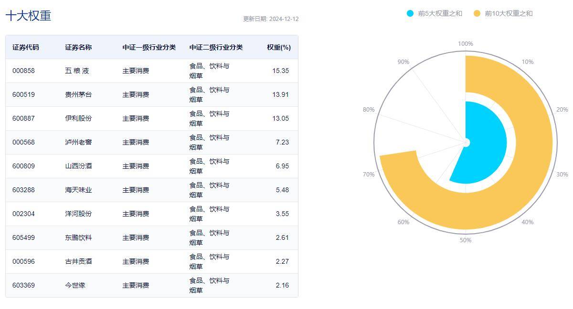
Task: Click the 证券名称 column header
Action: (x=77, y=47)
